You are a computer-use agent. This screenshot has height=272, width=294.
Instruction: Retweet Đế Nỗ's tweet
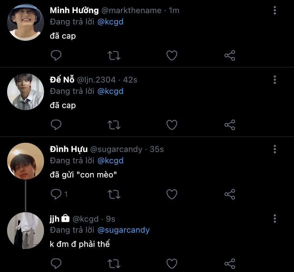click(114, 125)
